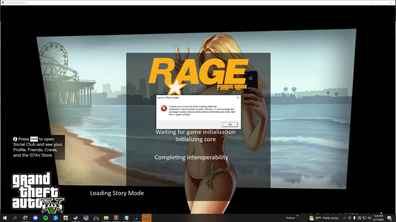The width and height of the screenshot is (396, 222).
Task: Click the red error icon in dialog
Action: point(164,108)
